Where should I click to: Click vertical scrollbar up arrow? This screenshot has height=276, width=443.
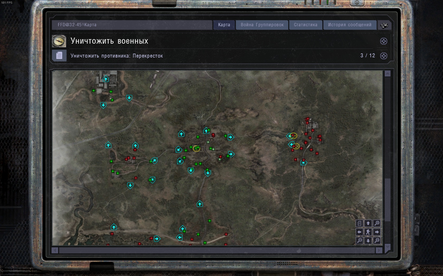point(387,74)
